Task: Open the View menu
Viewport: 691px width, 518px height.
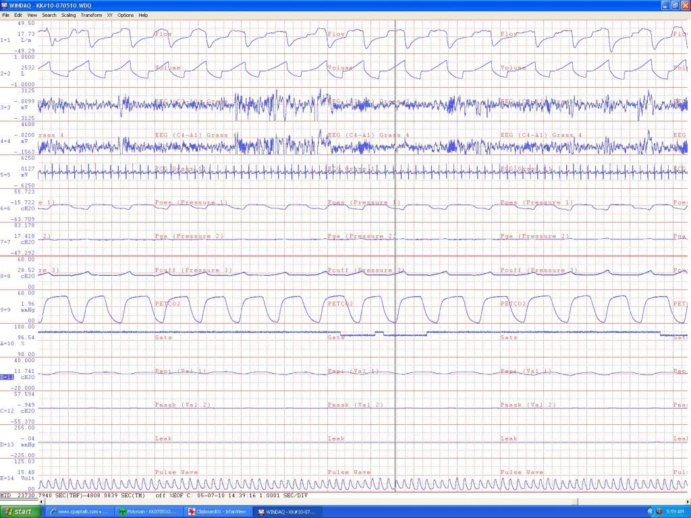Action: [x=32, y=15]
